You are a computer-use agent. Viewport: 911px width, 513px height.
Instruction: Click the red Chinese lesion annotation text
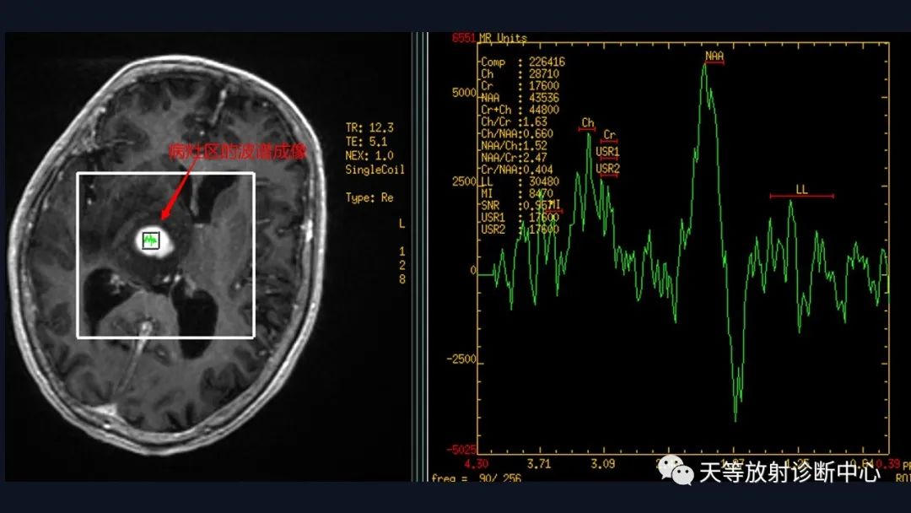pyautogui.click(x=237, y=152)
